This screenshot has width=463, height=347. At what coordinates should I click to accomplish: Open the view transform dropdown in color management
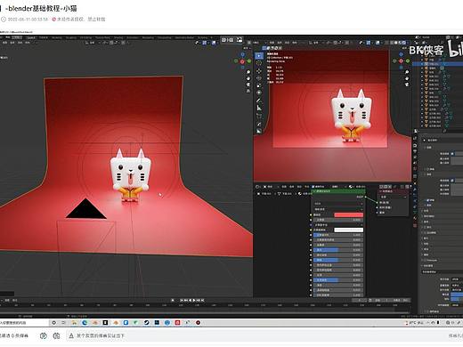457,286
